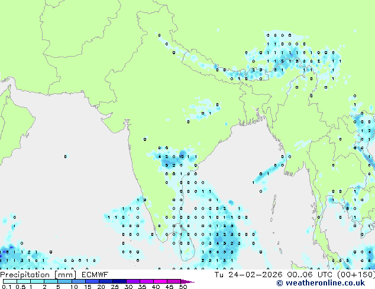This screenshot has width=375, height=289.
Task: Click the 5-10 mm legend swatch
Action: coord(64,281)
